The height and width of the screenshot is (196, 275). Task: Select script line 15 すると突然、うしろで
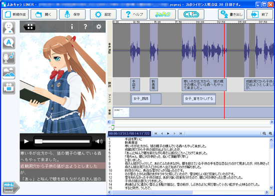138,188
